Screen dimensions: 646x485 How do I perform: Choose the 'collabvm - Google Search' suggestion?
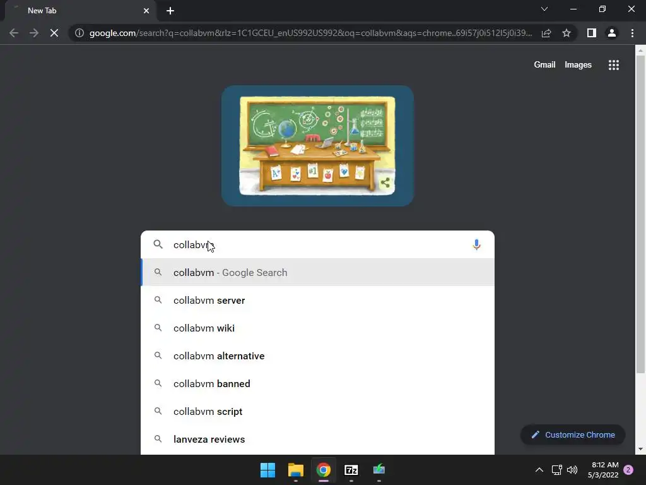point(317,273)
